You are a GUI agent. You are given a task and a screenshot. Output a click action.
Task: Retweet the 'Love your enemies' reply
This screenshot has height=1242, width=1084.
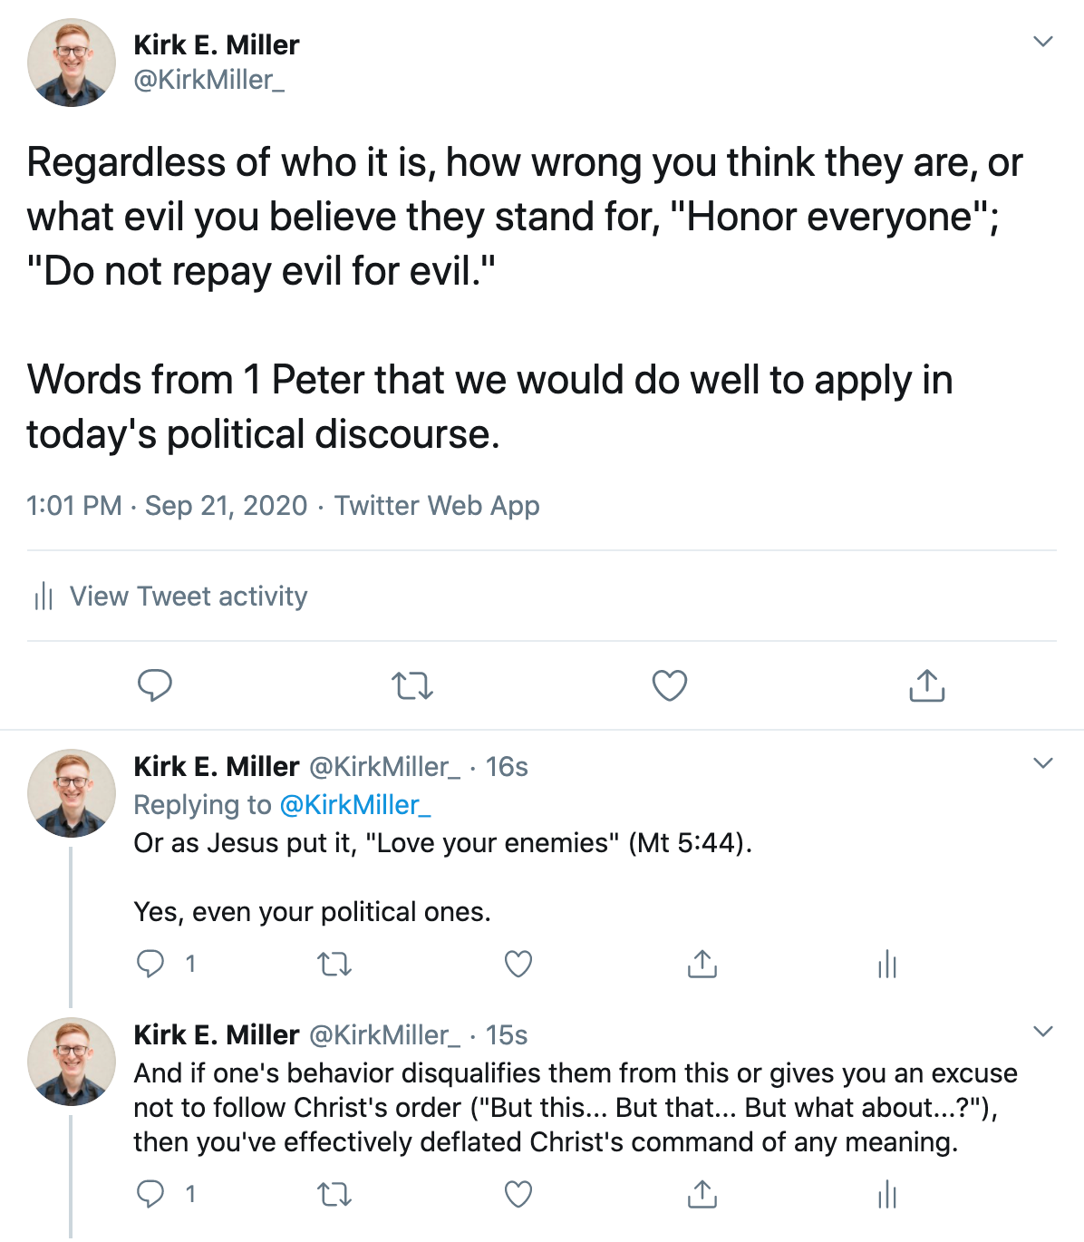click(334, 964)
